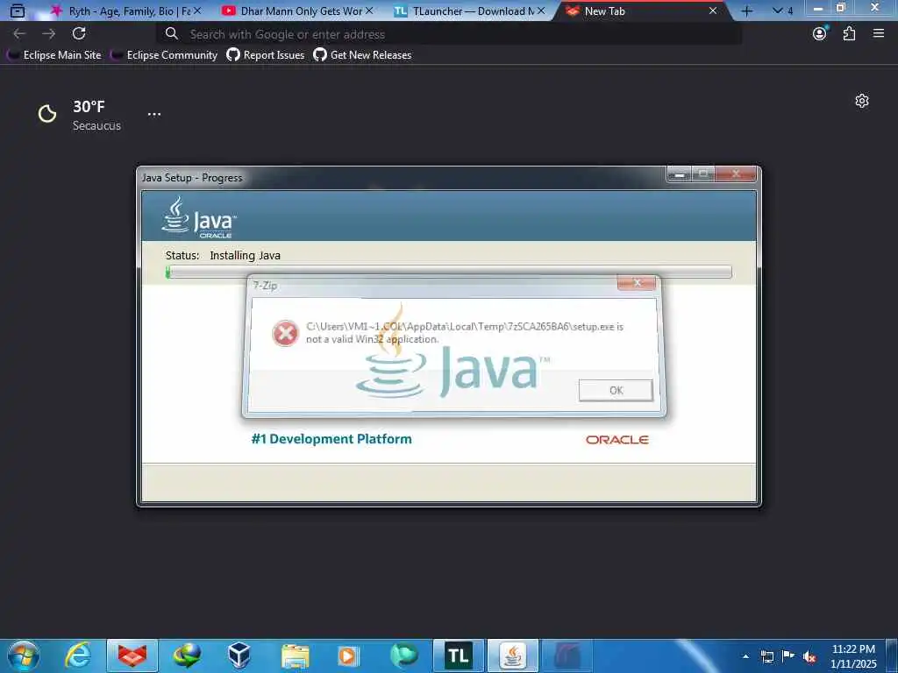Open Windows Media Player taskbar icon
Image resolution: width=898 pixels, height=673 pixels.
point(348,655)
